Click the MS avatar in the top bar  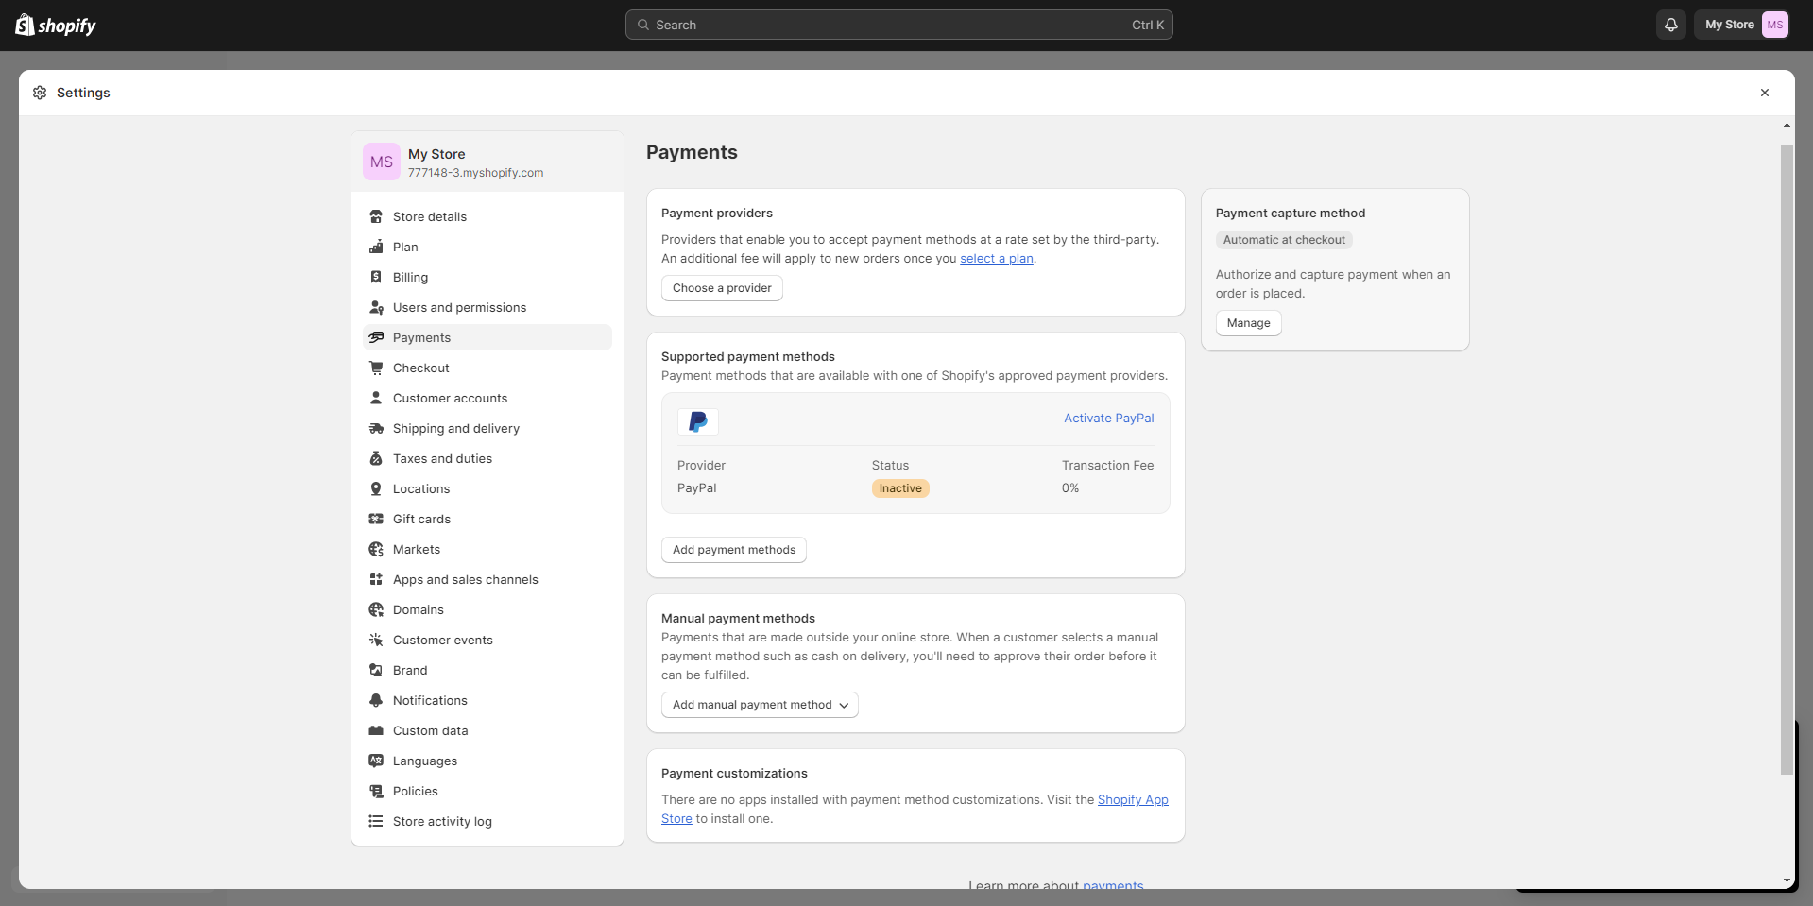click(x=1774, y=25)
